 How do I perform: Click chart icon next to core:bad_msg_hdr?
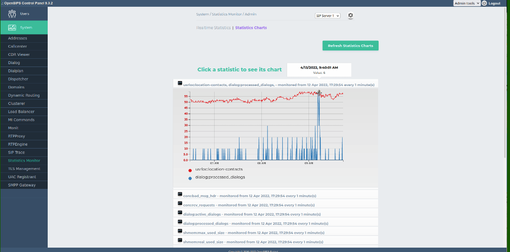180,195
